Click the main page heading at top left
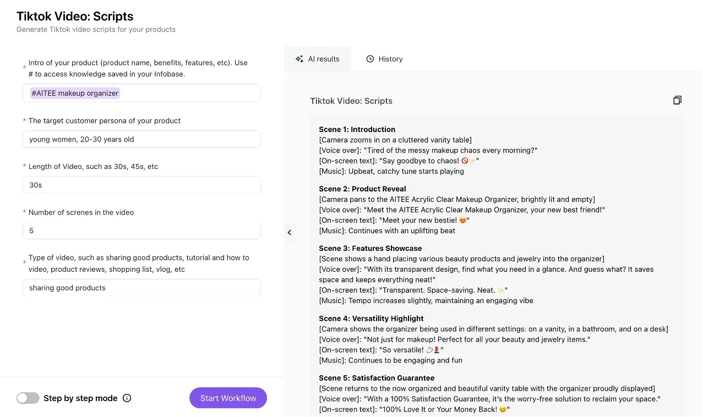 pos(75,17)
